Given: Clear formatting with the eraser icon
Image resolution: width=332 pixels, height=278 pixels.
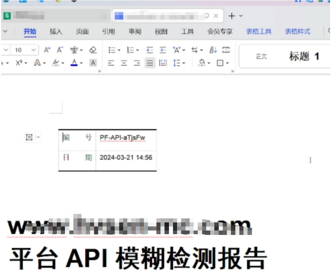Looking at the screenshot, I should (x=93, y=50).
